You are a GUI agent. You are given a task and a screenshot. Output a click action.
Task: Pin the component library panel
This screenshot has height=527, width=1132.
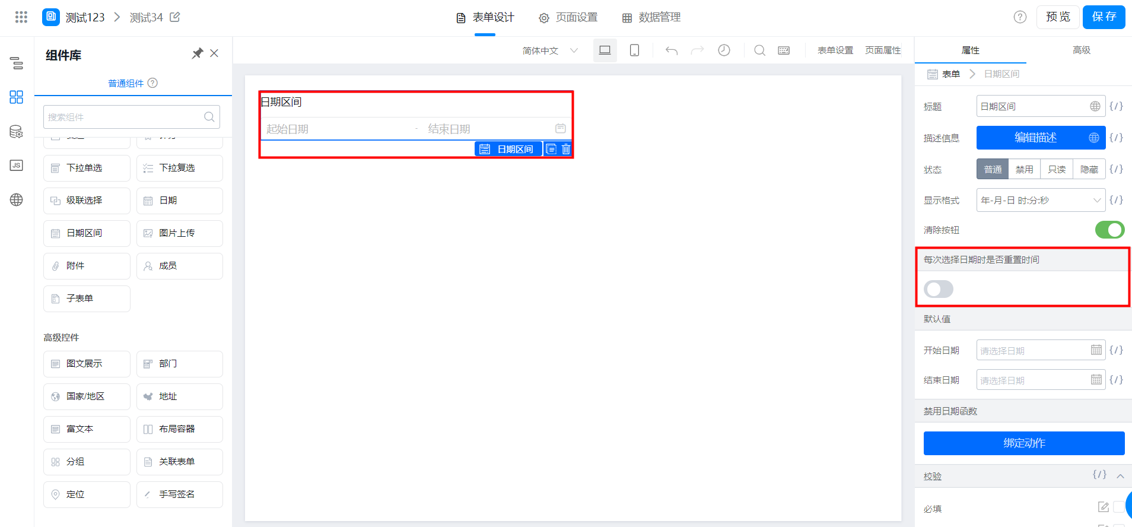coord(197,53)
